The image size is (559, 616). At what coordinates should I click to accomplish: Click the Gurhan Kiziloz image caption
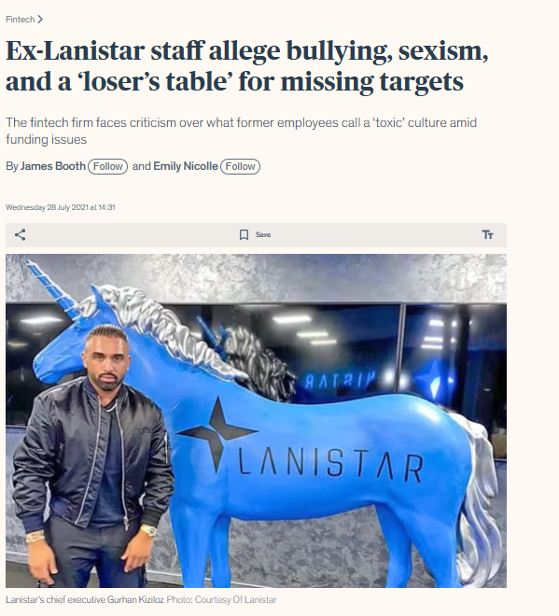[x=85, y=600]
